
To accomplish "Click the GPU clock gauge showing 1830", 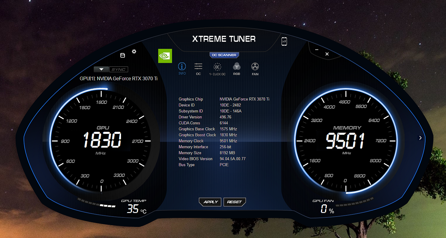I will pyautogui.click(x=101, y=140).
